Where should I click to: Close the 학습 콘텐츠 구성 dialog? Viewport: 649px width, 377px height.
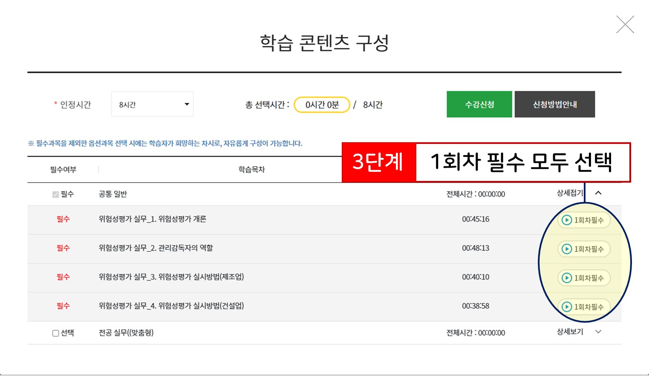coord(625,24)
